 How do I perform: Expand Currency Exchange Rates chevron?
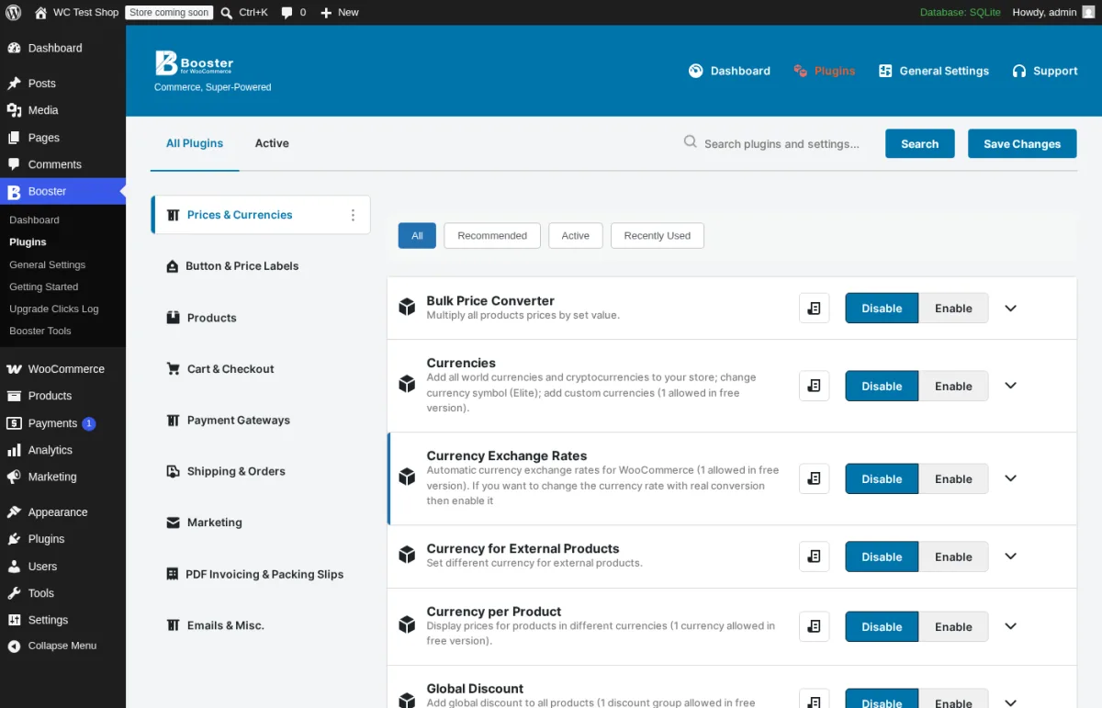pos(1011,478)
